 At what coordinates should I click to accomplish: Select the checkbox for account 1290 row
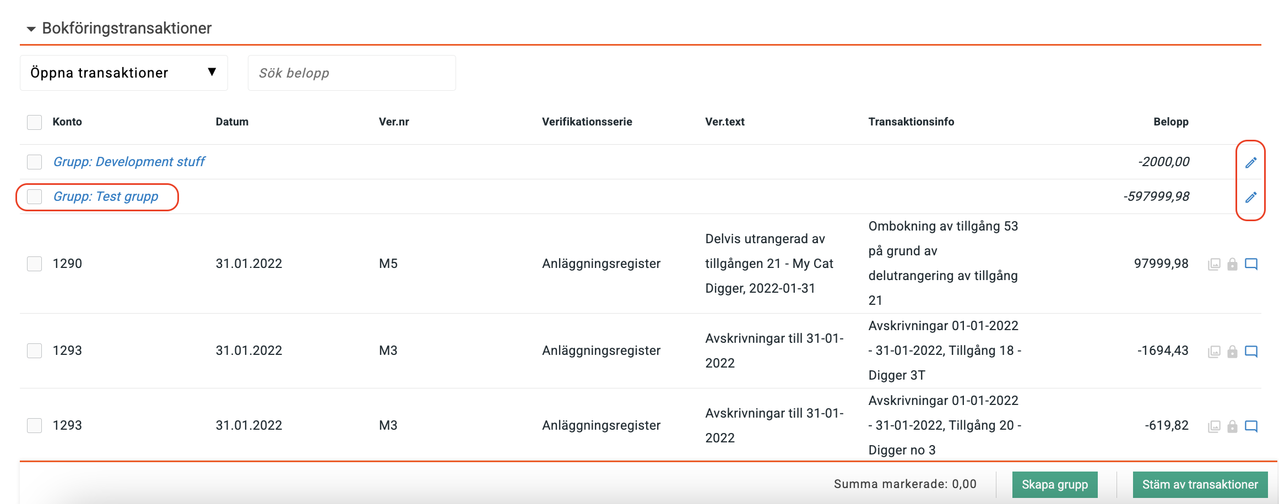pos(35,264)
